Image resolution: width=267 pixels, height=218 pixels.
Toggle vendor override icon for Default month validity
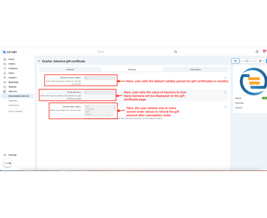[225, 78]
